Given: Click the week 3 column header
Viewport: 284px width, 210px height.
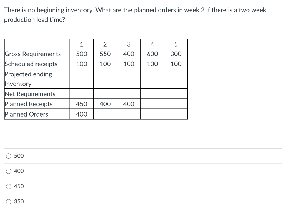Looking at the screenshot, I should click(x=129, y=44).
